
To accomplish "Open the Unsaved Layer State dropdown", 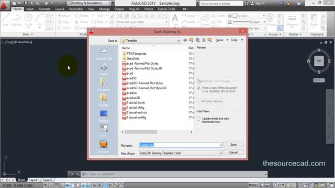I will 142,22.
